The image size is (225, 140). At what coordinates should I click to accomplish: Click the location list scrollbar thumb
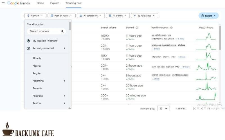coord(70,26)
